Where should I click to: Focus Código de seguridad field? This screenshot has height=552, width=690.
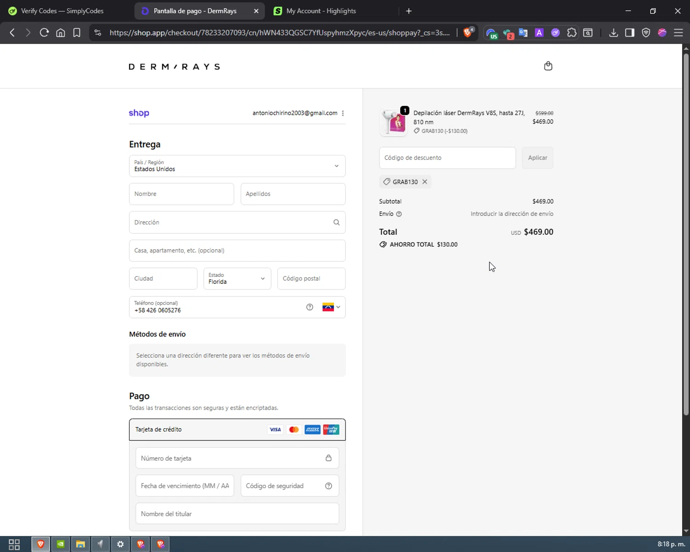pyautogui.click(x=290, y=486)
